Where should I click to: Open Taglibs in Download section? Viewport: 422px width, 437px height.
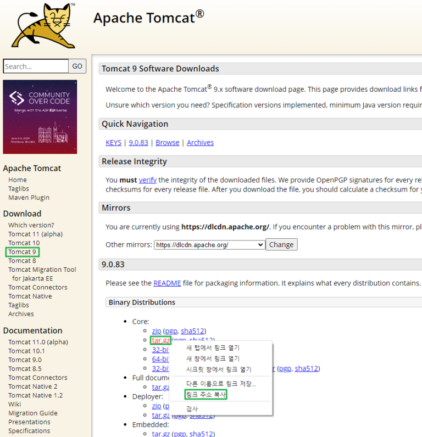[19, 305]
